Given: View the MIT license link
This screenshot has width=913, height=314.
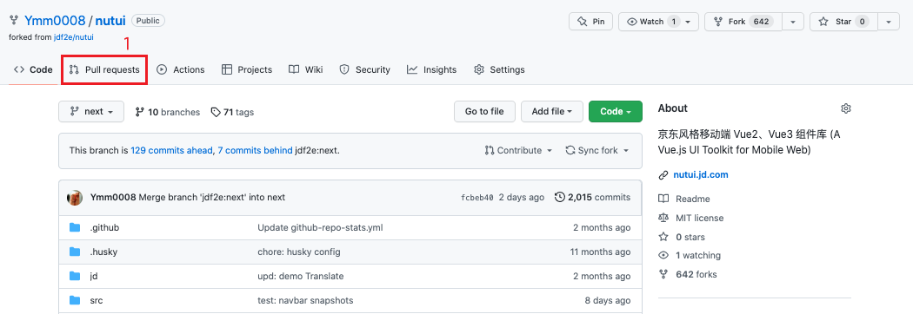Looking at the screenshot, I should click(699, 219).
